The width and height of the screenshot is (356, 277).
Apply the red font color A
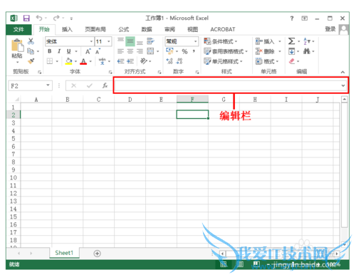click(x=83, y=61)
